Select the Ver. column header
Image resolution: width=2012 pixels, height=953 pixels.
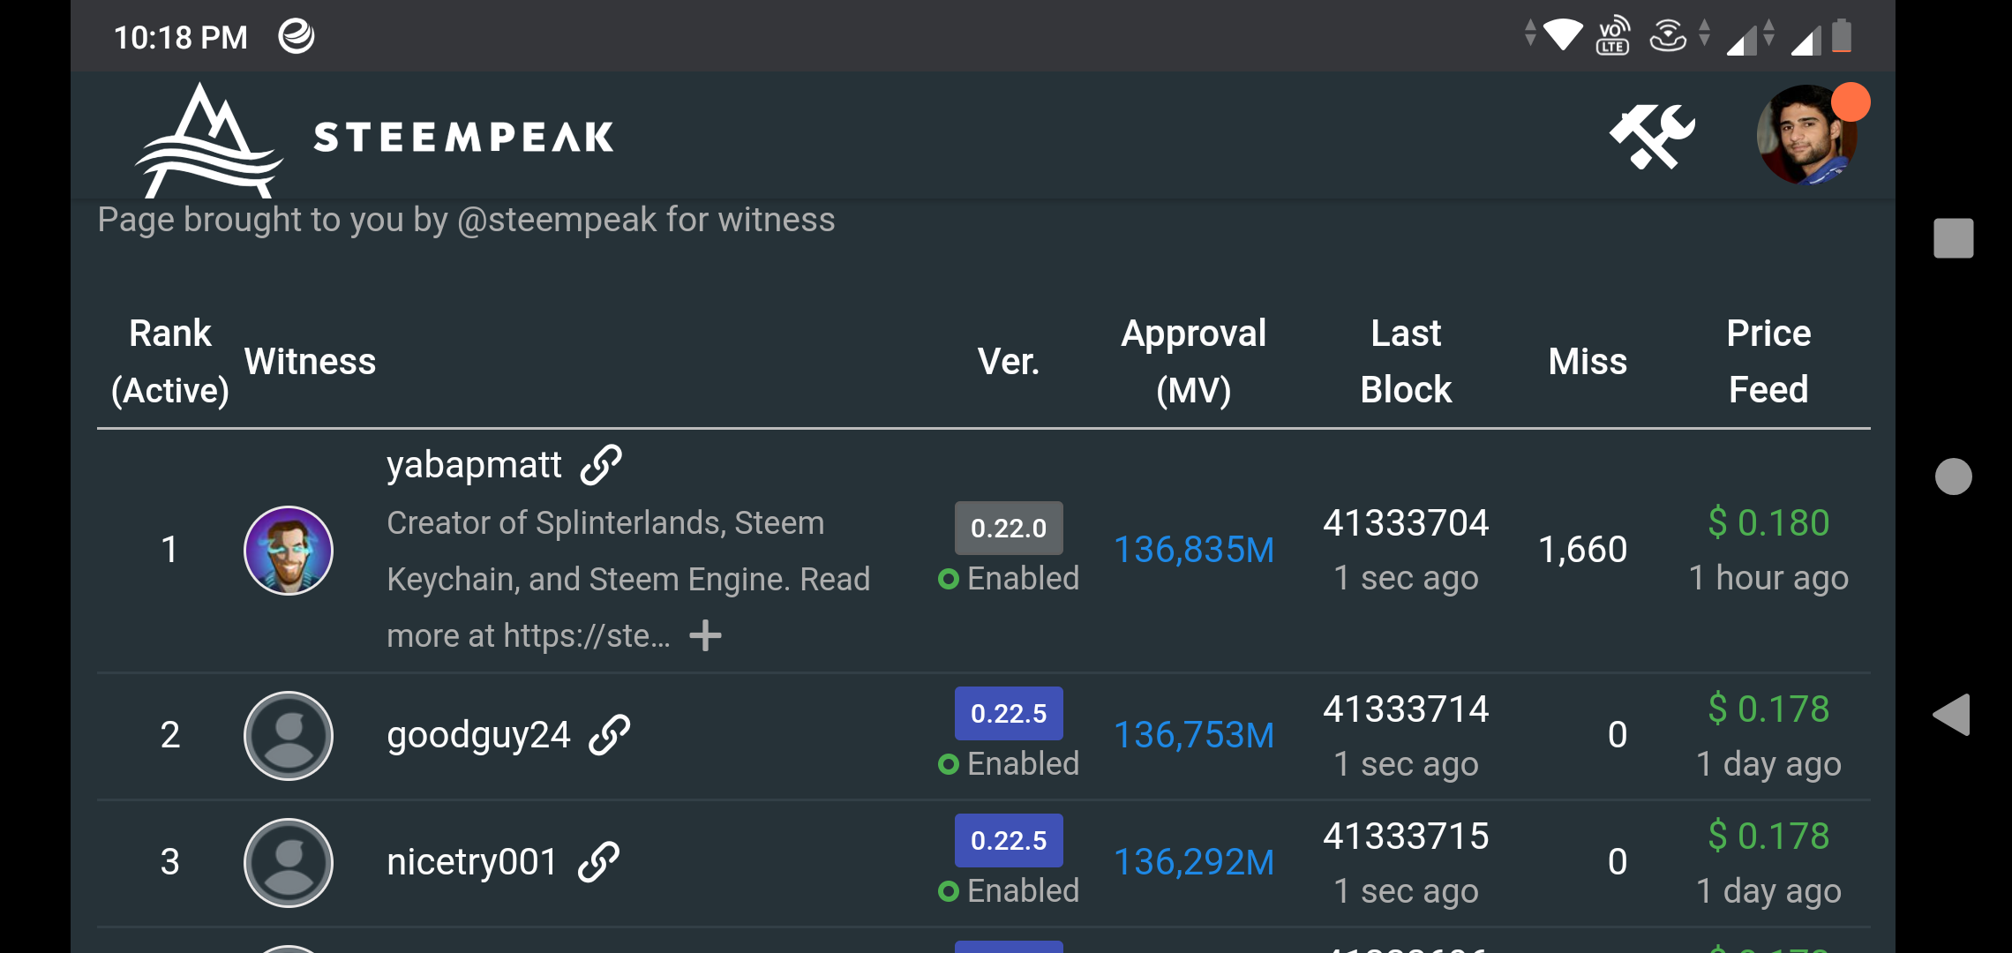pos(1009,362)
